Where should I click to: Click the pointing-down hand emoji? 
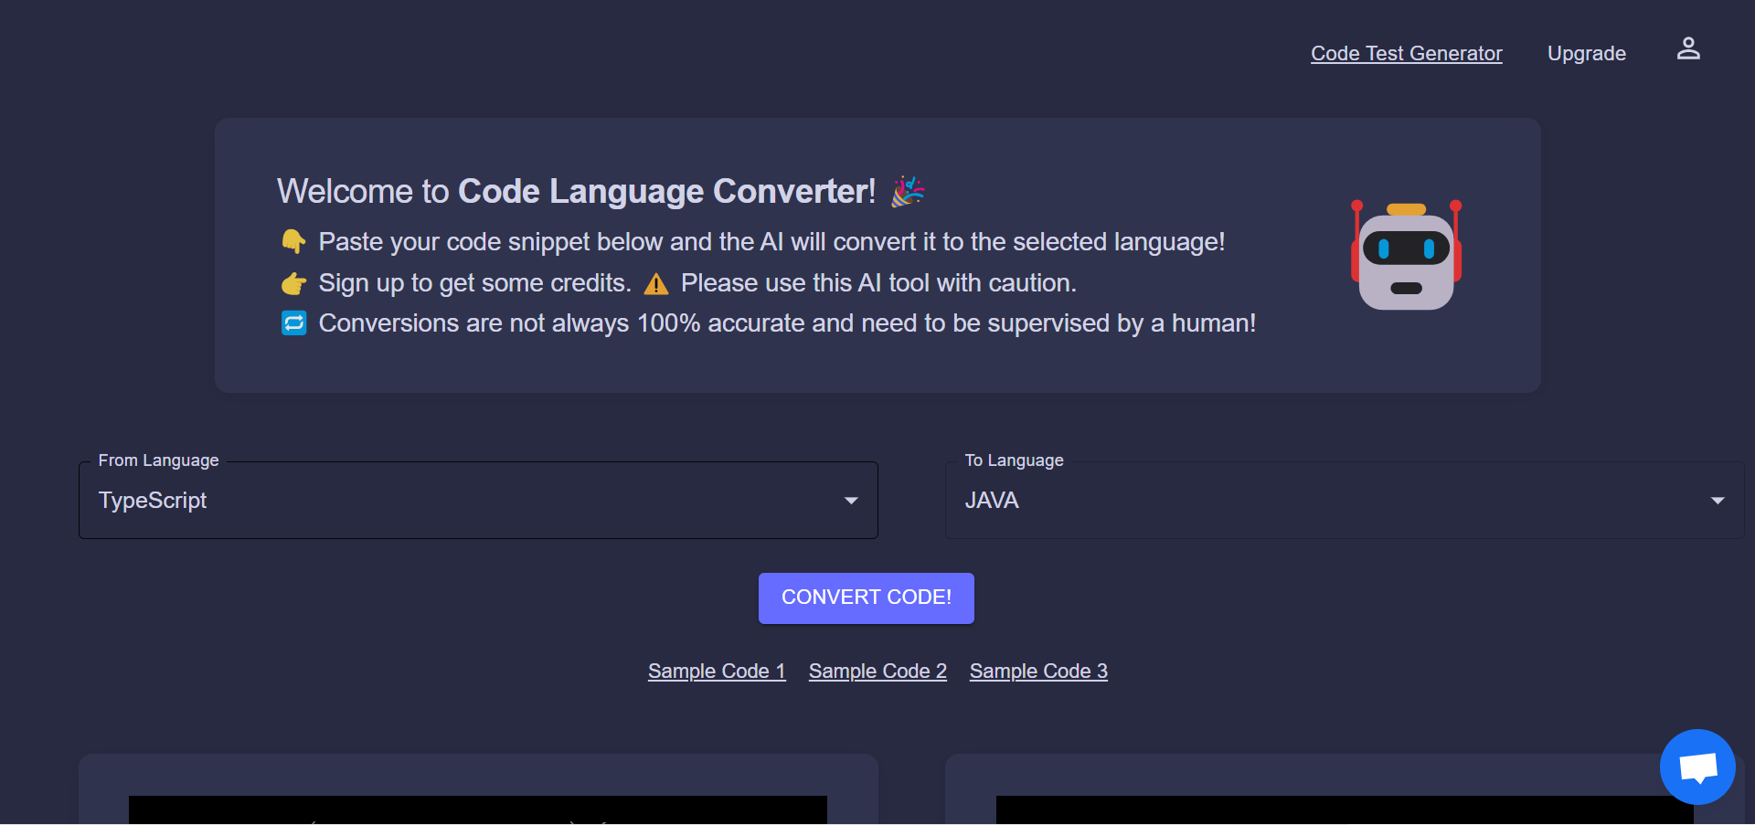tap(293, 242)
